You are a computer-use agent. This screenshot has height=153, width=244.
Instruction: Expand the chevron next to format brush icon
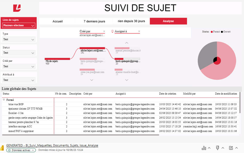tap(223, 148)
